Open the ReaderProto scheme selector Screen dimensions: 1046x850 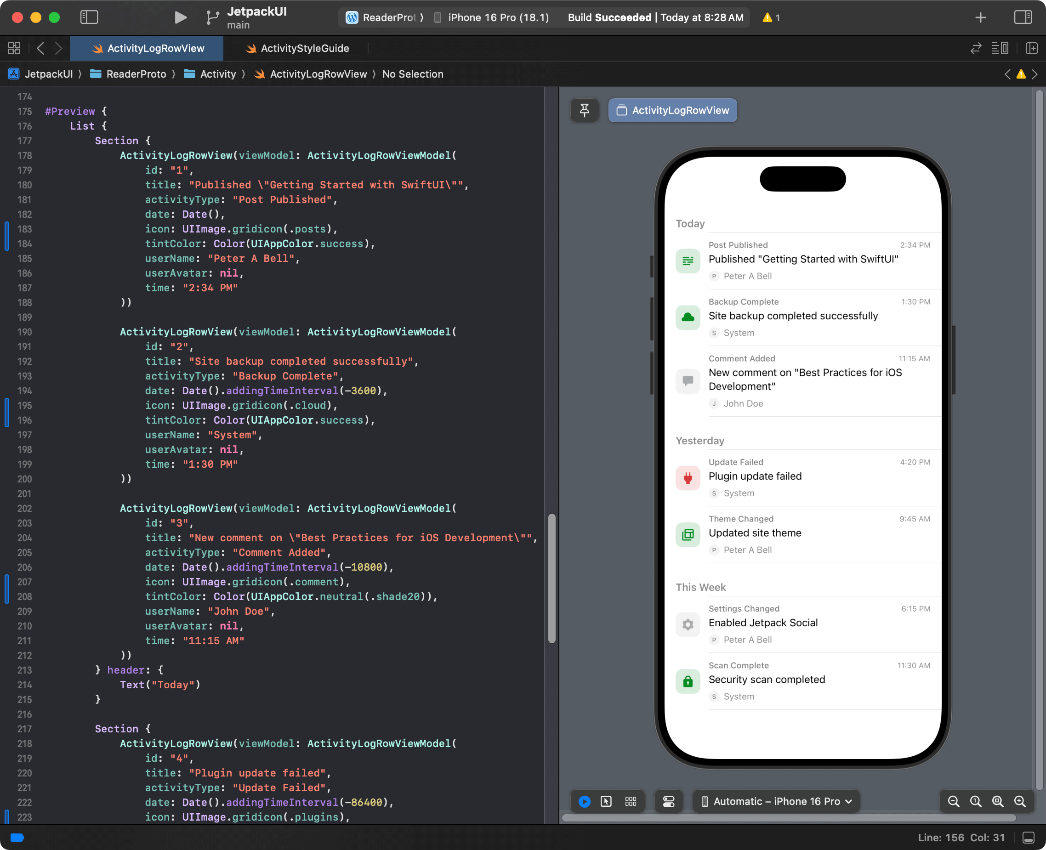point(384,17)
